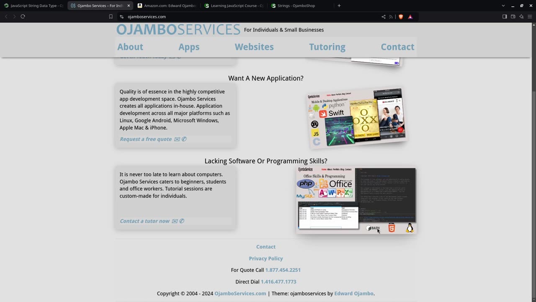Bookmark this page using the bookmark icon

(111, 17)
